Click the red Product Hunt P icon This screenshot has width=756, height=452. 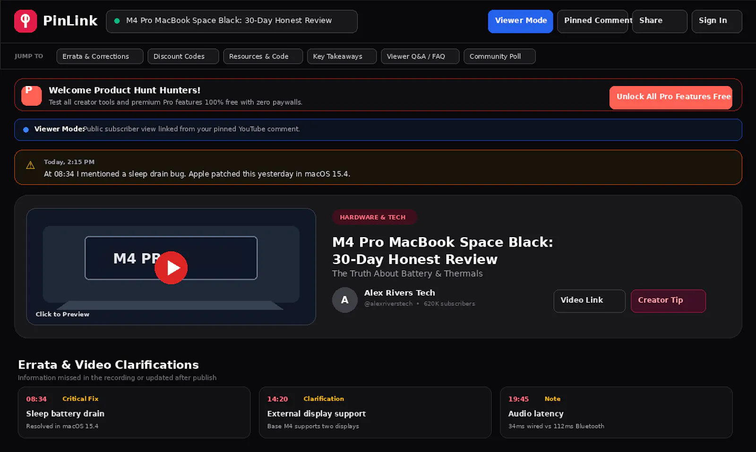pyautogui.click(x=32, y=95)
